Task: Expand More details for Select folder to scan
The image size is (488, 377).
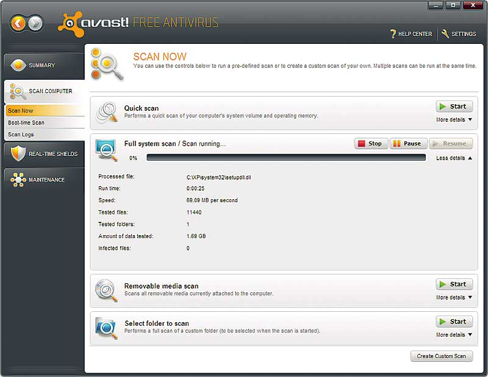Action: pos(454,335)
